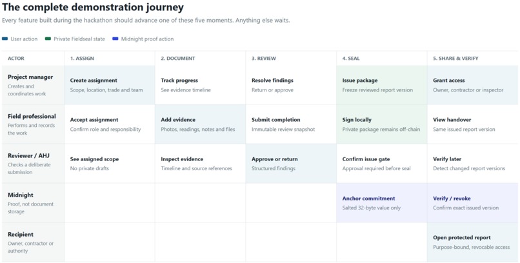Click "Confirm role and responsibility" text
The image size is (520, 263).
coord(105,129)
